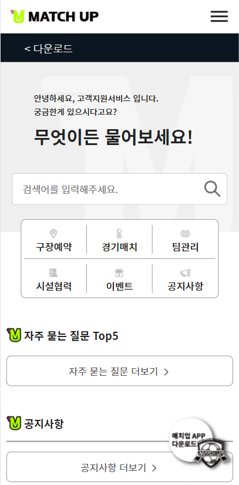Tap the megaphone icon above 공지사항
This screenshot has width=239, height=485.
pos(185,273)
